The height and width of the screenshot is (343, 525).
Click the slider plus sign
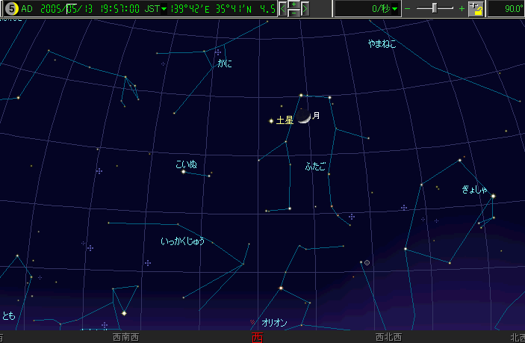pos(462,9)
